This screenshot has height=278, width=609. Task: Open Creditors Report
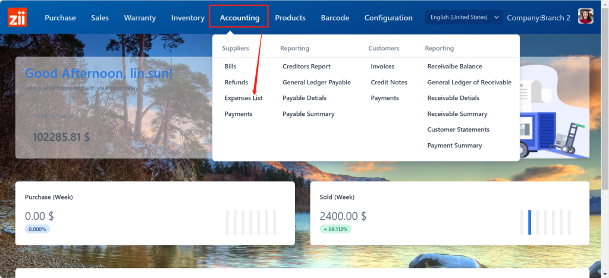306,67
